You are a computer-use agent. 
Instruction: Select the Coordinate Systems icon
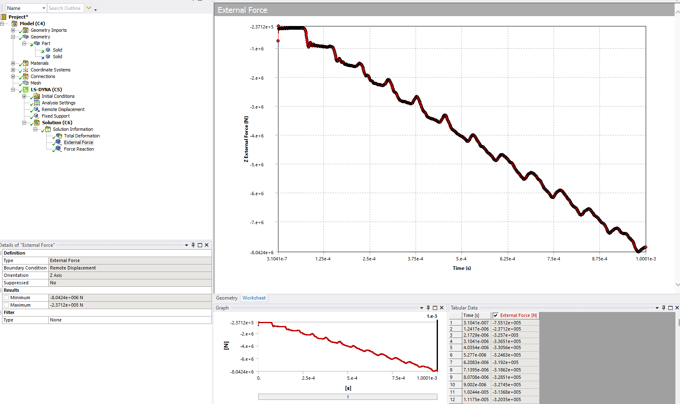[x=26, y=70]
